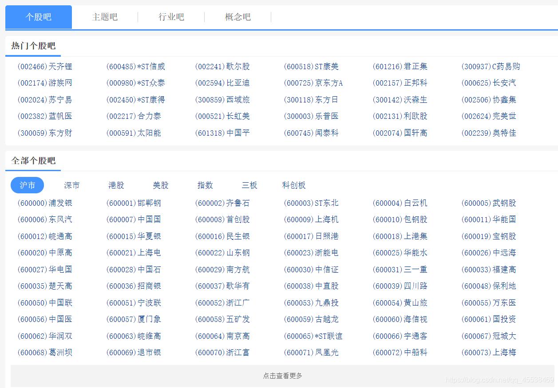Select the 个股吧 tab
The width and height of the screenshot is (558, 388).
coord(39,17)
